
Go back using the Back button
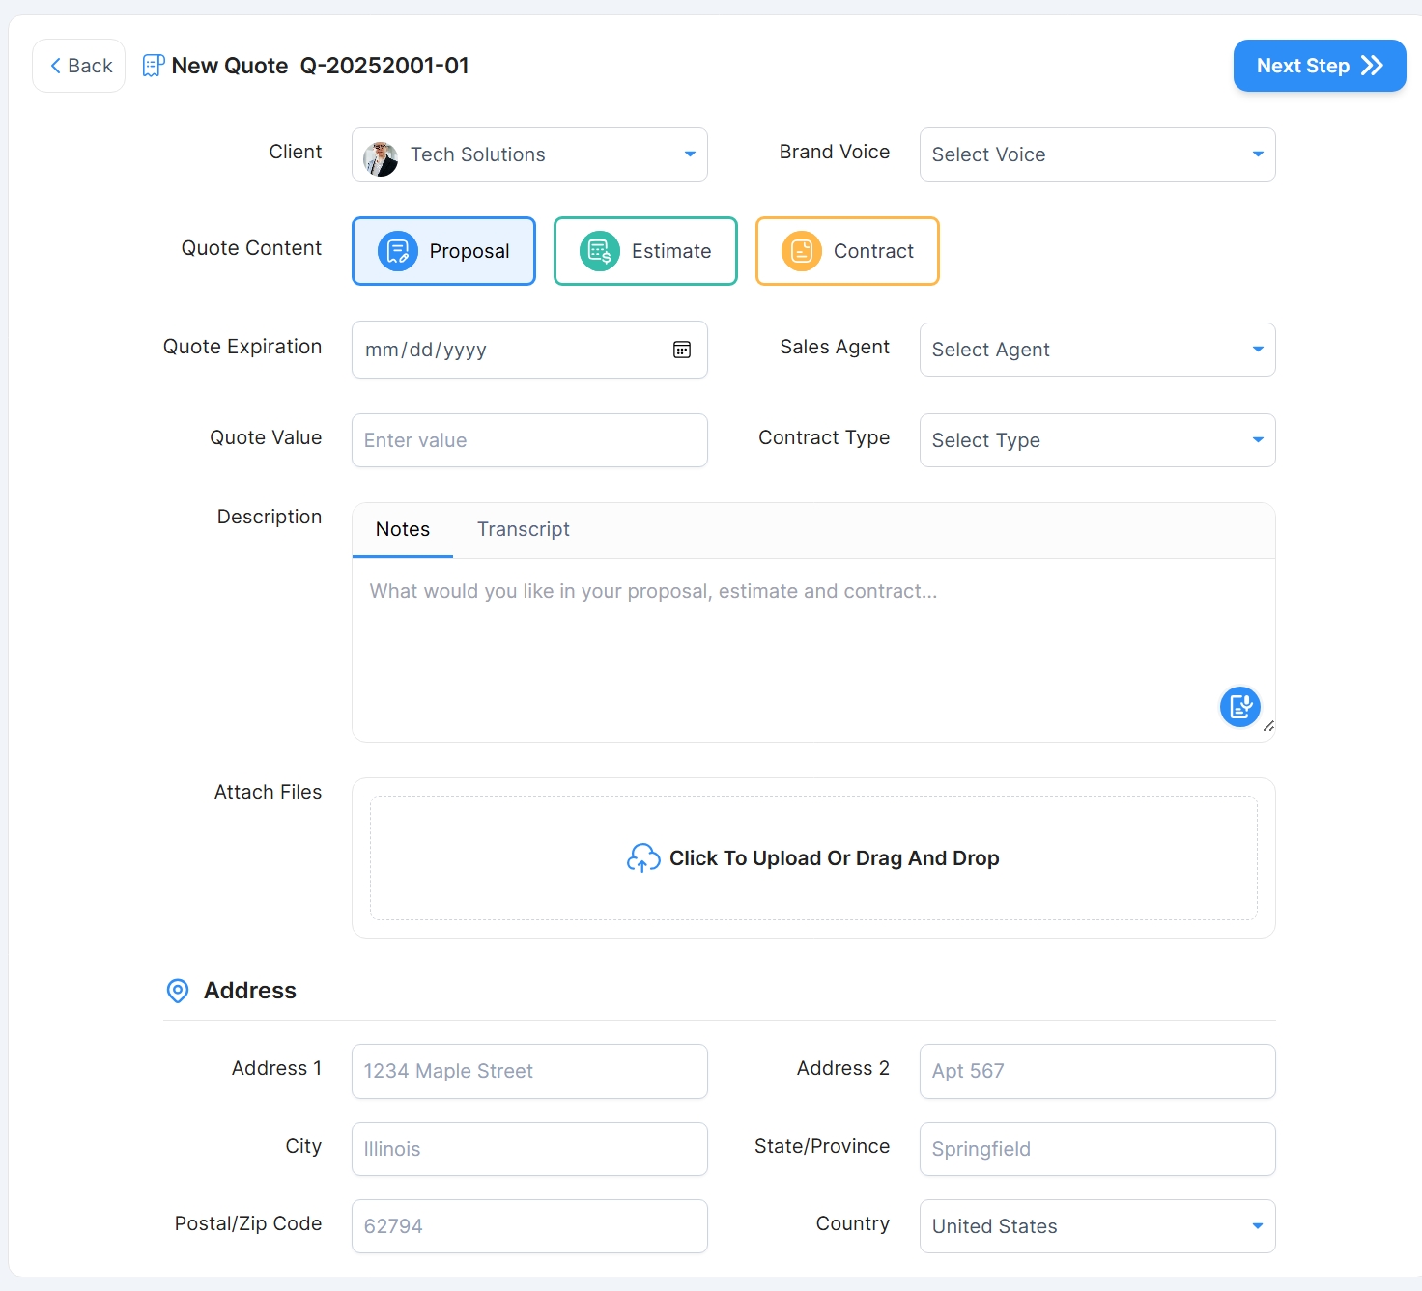[79, 66]
